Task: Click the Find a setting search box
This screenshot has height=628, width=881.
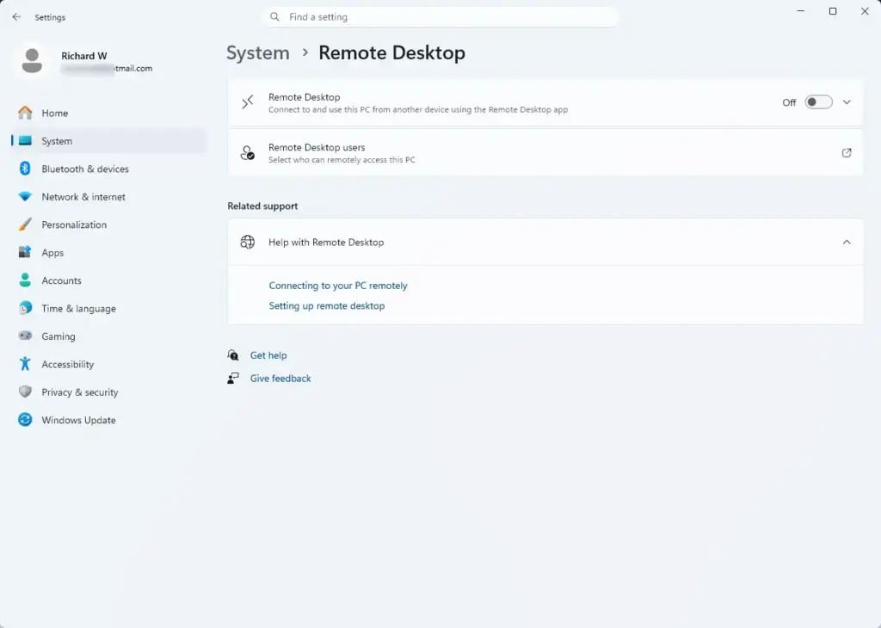Action: (x=440, y=17)
